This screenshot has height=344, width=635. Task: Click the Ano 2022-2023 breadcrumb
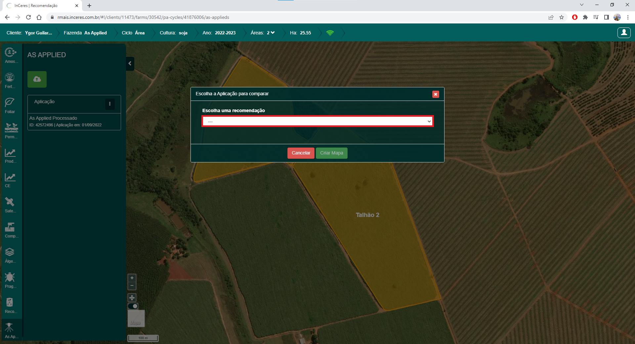(219, 33)
